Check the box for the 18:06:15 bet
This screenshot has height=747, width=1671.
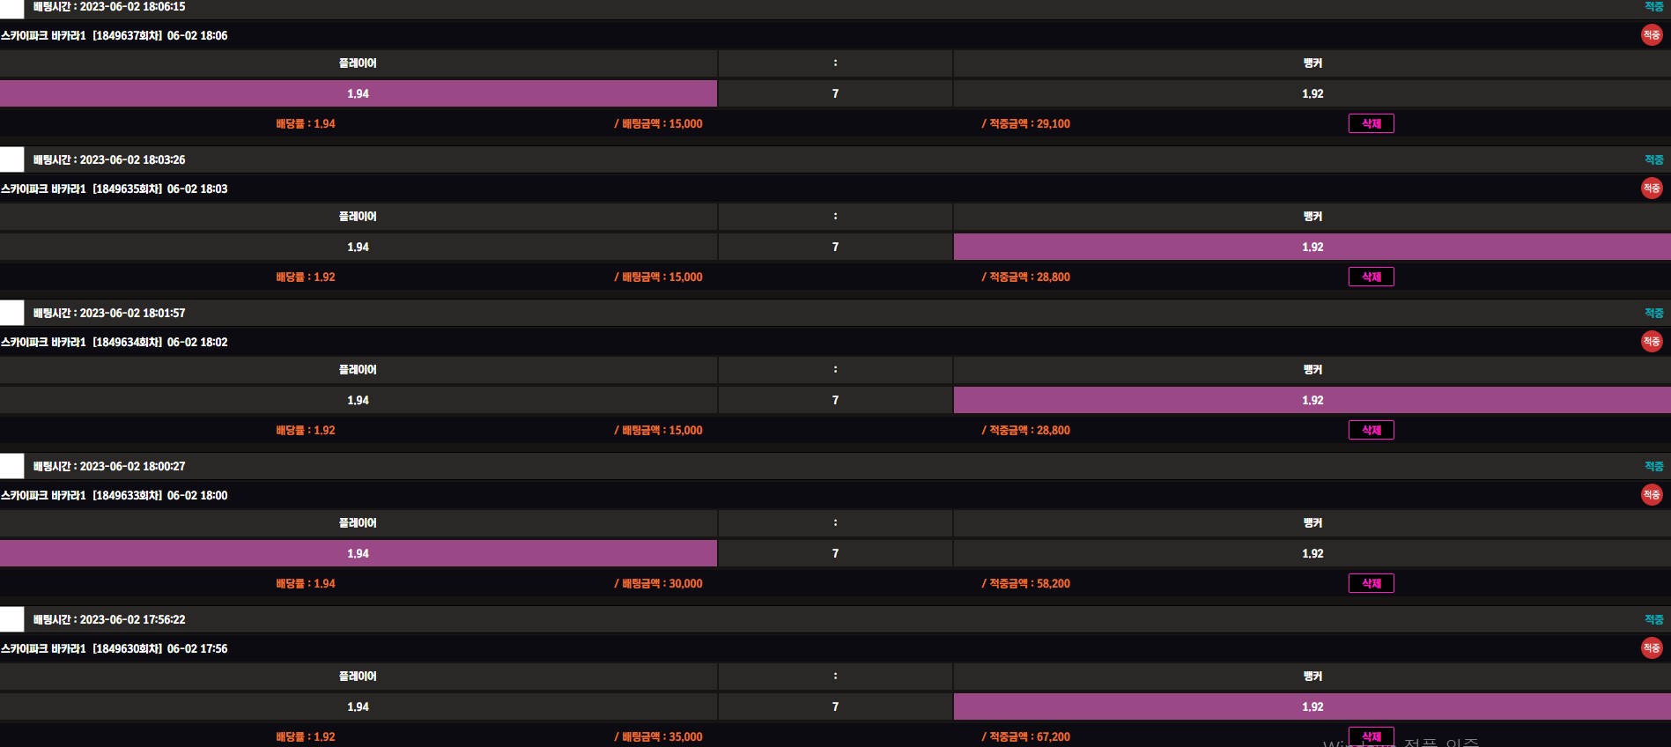[x=11, y=7]
